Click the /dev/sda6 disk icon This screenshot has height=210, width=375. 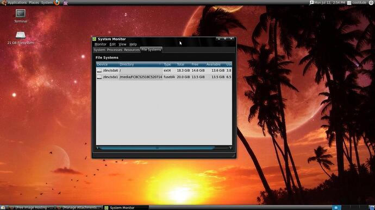[99, 71]
